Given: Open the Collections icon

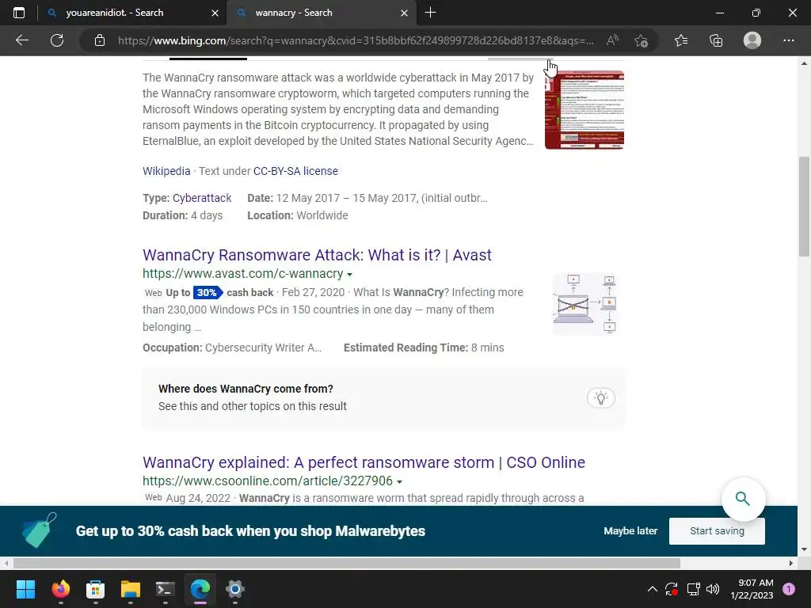Looking at the screenshot, I should point(716,40).
